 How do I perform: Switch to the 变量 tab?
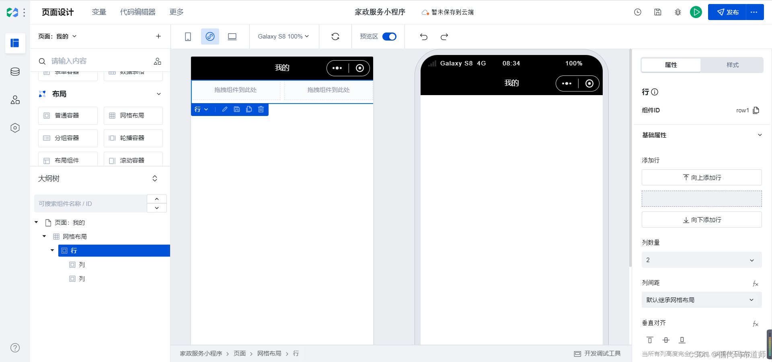tap(99, 12)
